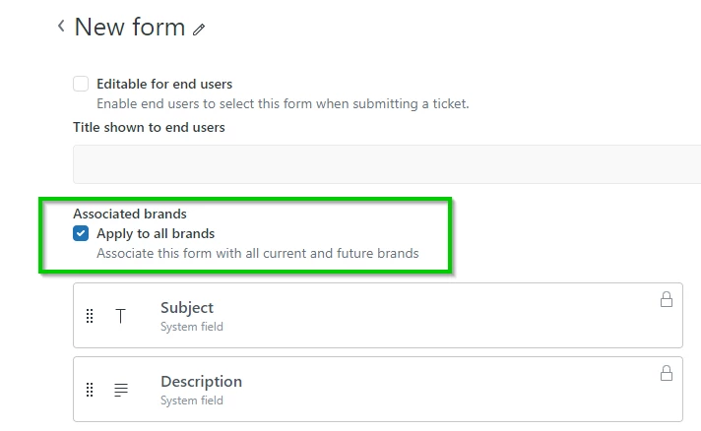Click 'System field' text under Subject
701x431 pixels.
point(192,327)
